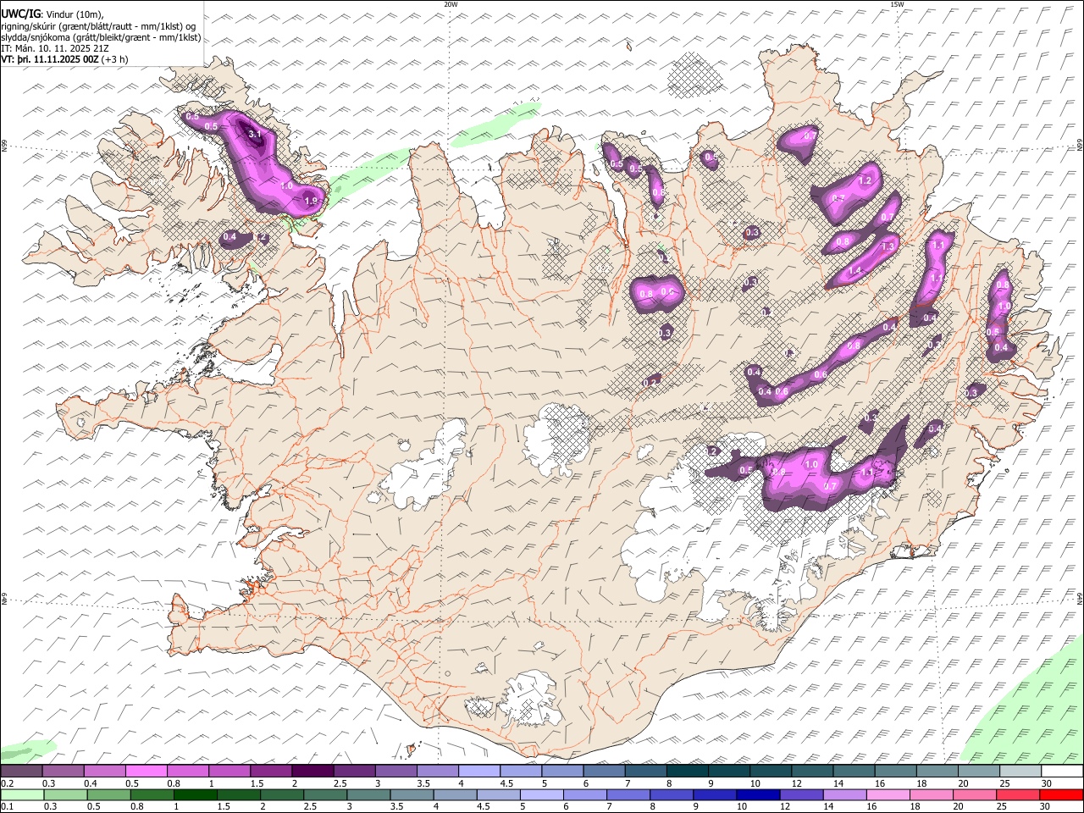Click the '20W' longitude label
Screen dimensions: 1084x813
pos(451,4)
